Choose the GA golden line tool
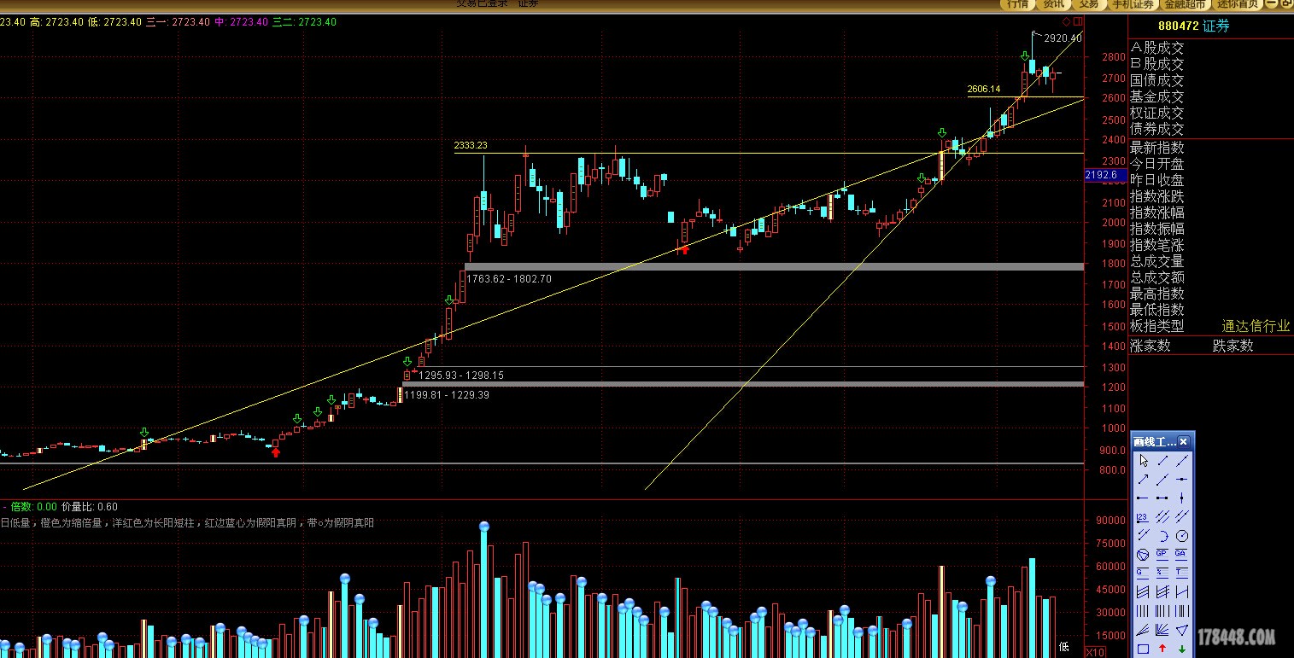Screen dimensions: 1294x658 (x=1182, y=555)
